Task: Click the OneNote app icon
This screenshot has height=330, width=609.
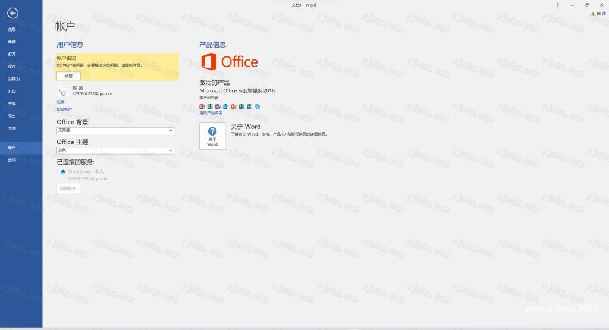Action: click(x=218, y=106)
